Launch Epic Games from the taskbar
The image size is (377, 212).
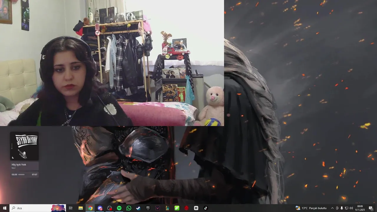pos(148,208)
